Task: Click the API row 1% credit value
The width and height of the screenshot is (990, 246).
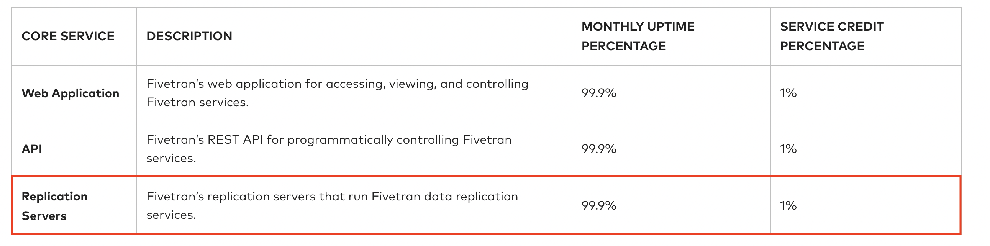Action: click(788, 149)
